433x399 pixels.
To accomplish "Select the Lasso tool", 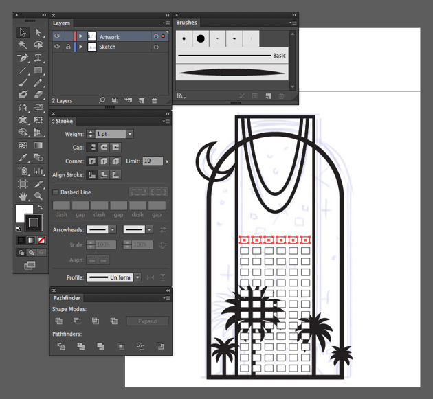I will [38, 45].
